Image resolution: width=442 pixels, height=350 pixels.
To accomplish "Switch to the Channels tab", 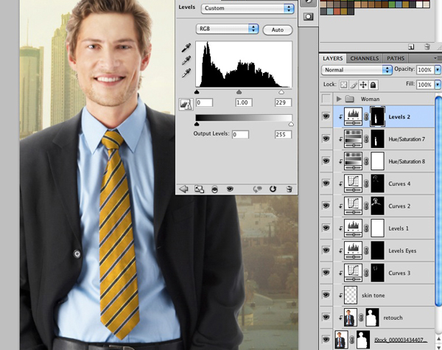I will (x=364, y=58).
